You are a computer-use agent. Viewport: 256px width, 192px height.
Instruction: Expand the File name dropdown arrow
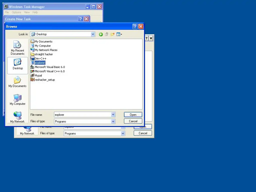click(x=113, y=114)
